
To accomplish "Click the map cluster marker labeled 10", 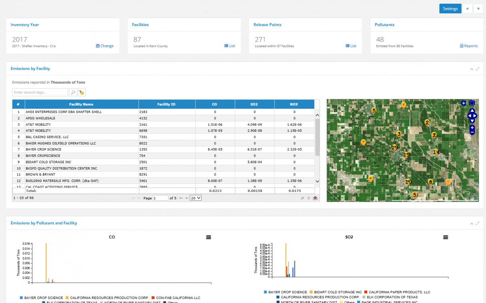I will point(408,182).
